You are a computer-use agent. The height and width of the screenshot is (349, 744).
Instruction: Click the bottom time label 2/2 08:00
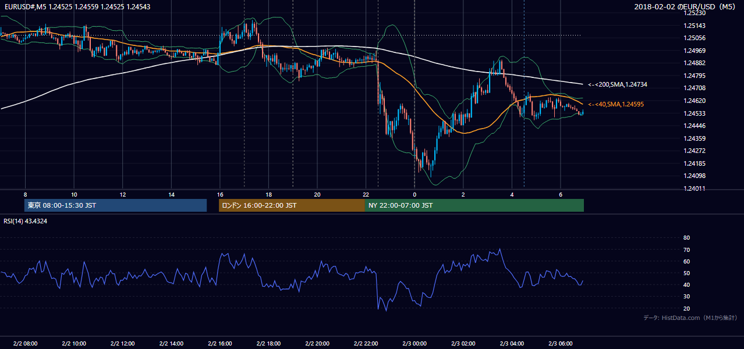coord(25,344)
